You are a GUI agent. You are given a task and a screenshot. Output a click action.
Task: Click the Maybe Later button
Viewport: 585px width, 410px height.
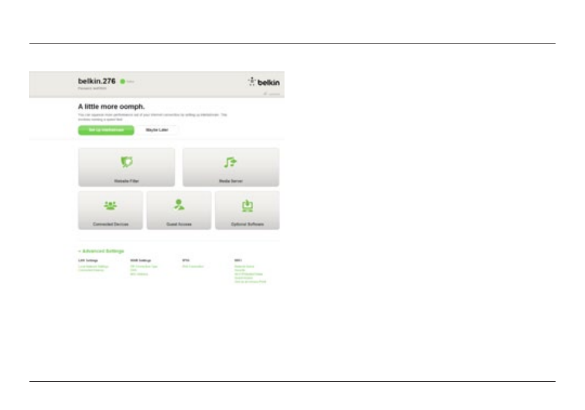(157, 130)
